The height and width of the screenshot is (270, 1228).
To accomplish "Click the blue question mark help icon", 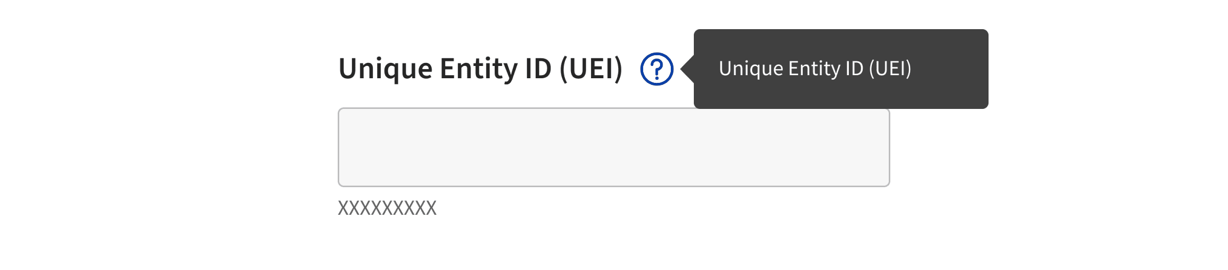I will [x=656, y=69].
